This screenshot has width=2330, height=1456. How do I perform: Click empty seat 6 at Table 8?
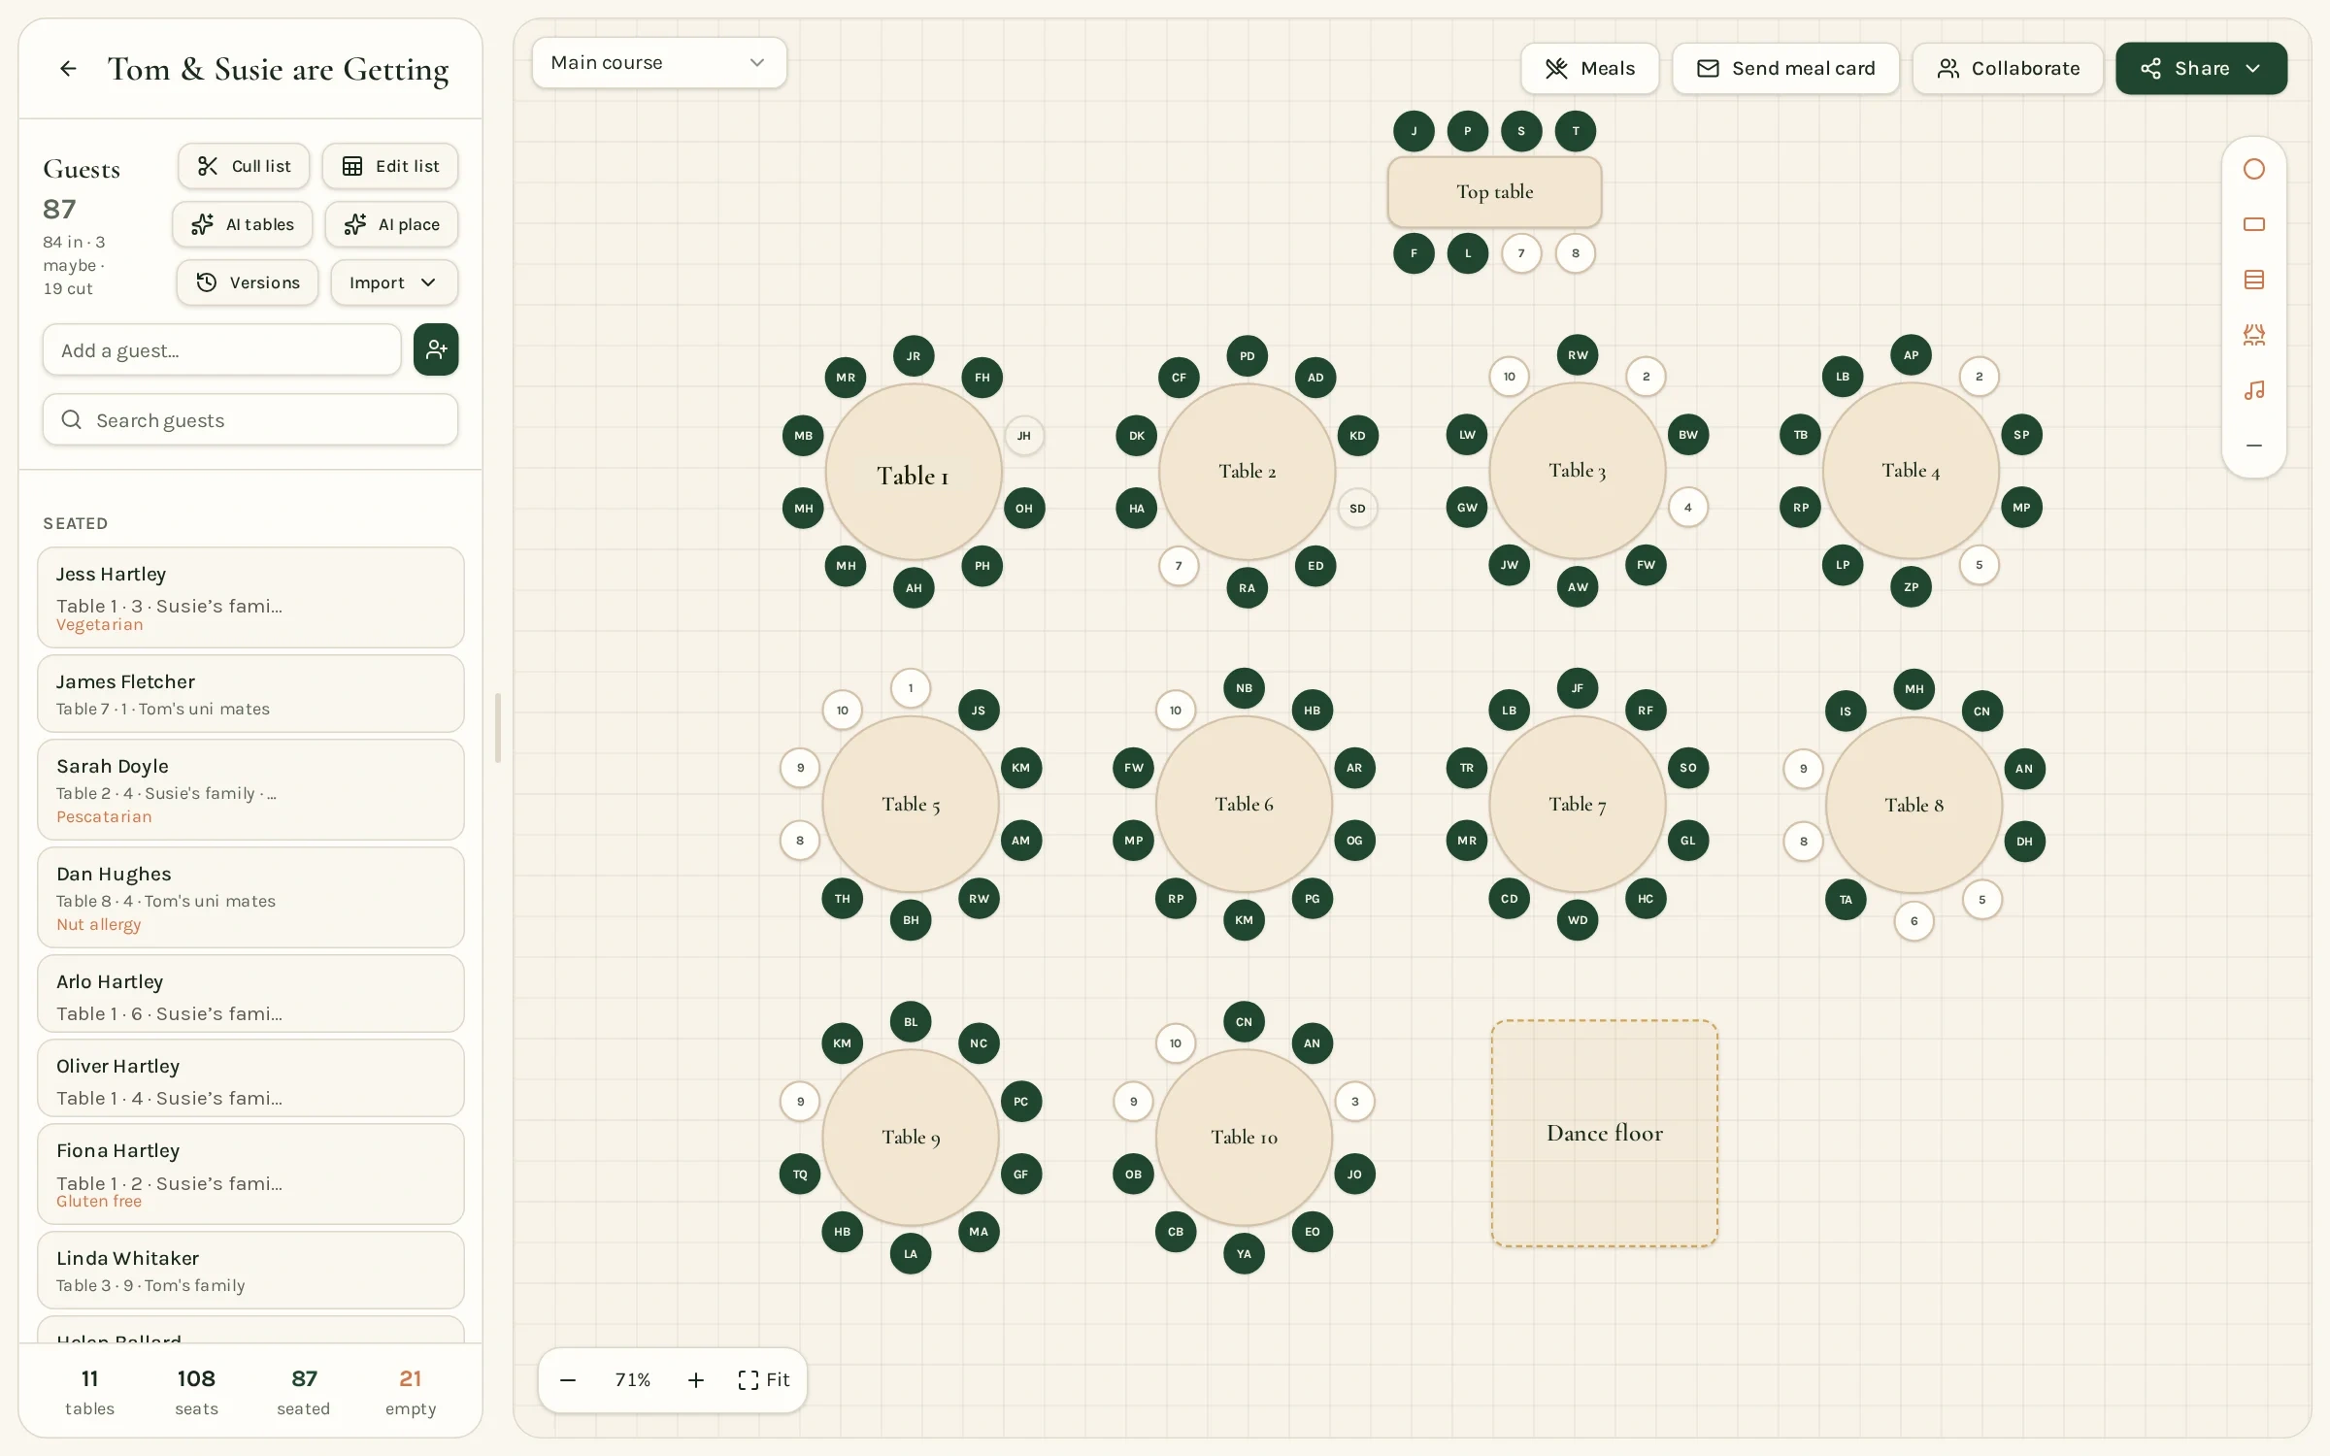1914,921
